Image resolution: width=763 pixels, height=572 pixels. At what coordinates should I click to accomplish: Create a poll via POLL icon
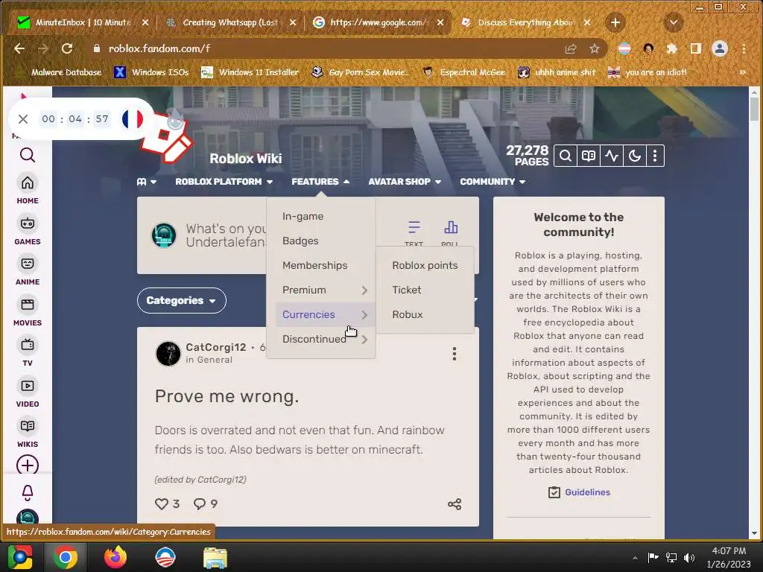pos(451,232)
